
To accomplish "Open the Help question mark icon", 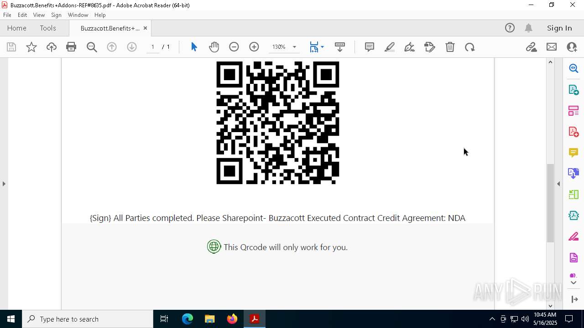I will pos(510,28).
